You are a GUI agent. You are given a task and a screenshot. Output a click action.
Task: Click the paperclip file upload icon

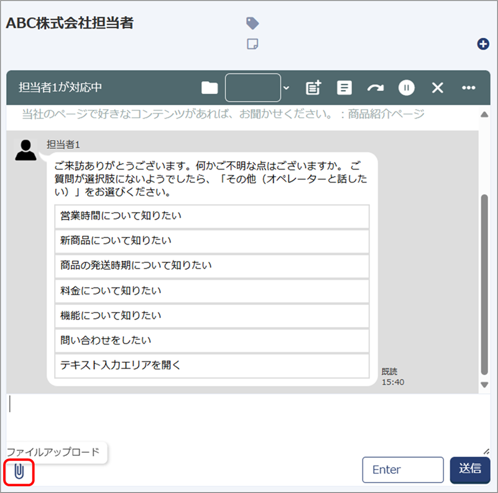click(x=19, y=471)
